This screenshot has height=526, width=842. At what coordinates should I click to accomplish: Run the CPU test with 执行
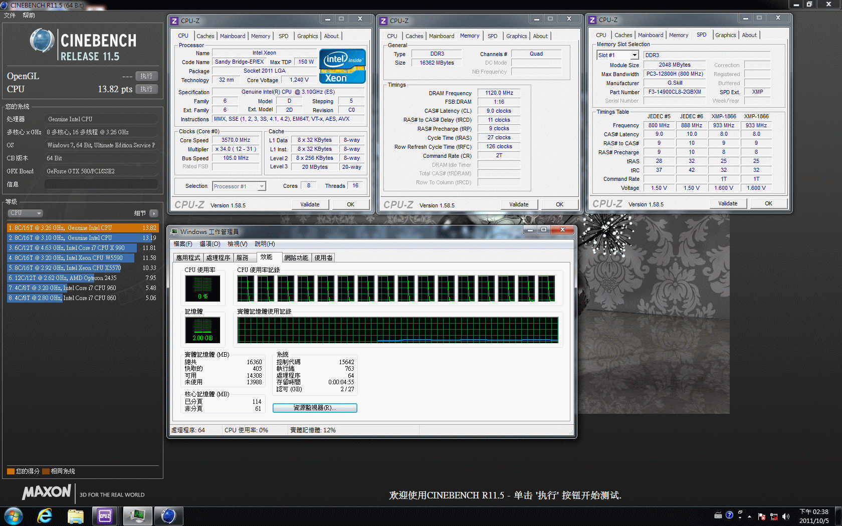click(147, 89)
